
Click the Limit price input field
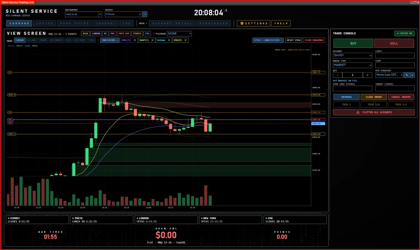pyautogui.click(x=395, y=55)
